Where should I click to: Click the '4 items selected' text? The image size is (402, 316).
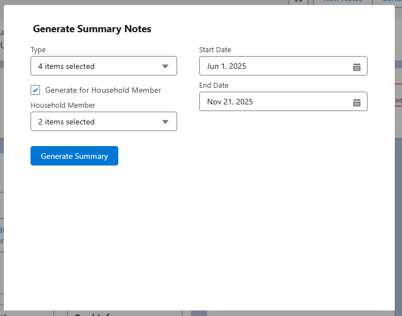[66, 66]
